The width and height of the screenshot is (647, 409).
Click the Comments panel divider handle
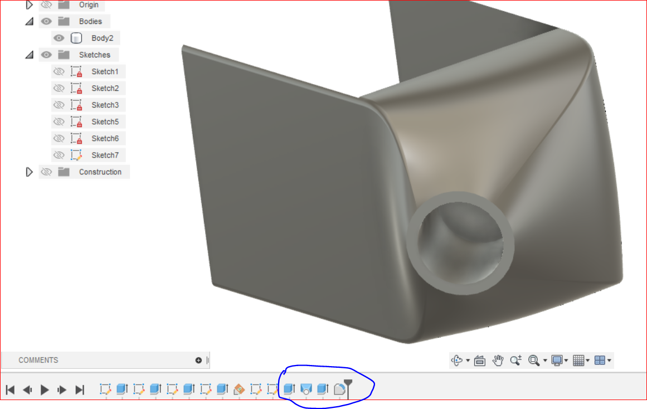pyautogui.click(x=207, y=361)
